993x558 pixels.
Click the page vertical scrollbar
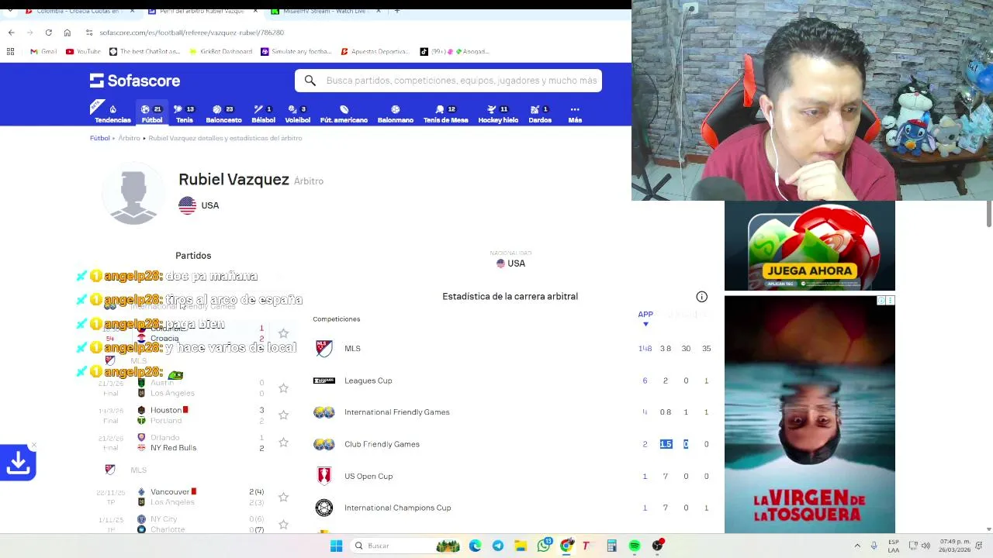(x=988, y=214)
